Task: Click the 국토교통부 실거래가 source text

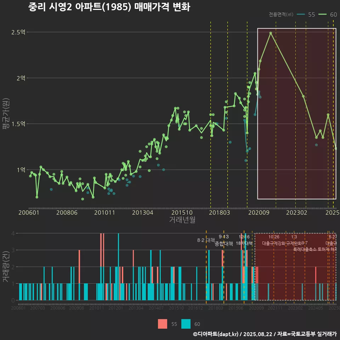Action: coord(307,334)
